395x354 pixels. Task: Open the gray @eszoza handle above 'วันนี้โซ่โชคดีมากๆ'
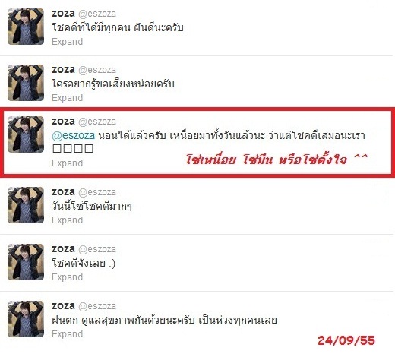click(97, 192)
